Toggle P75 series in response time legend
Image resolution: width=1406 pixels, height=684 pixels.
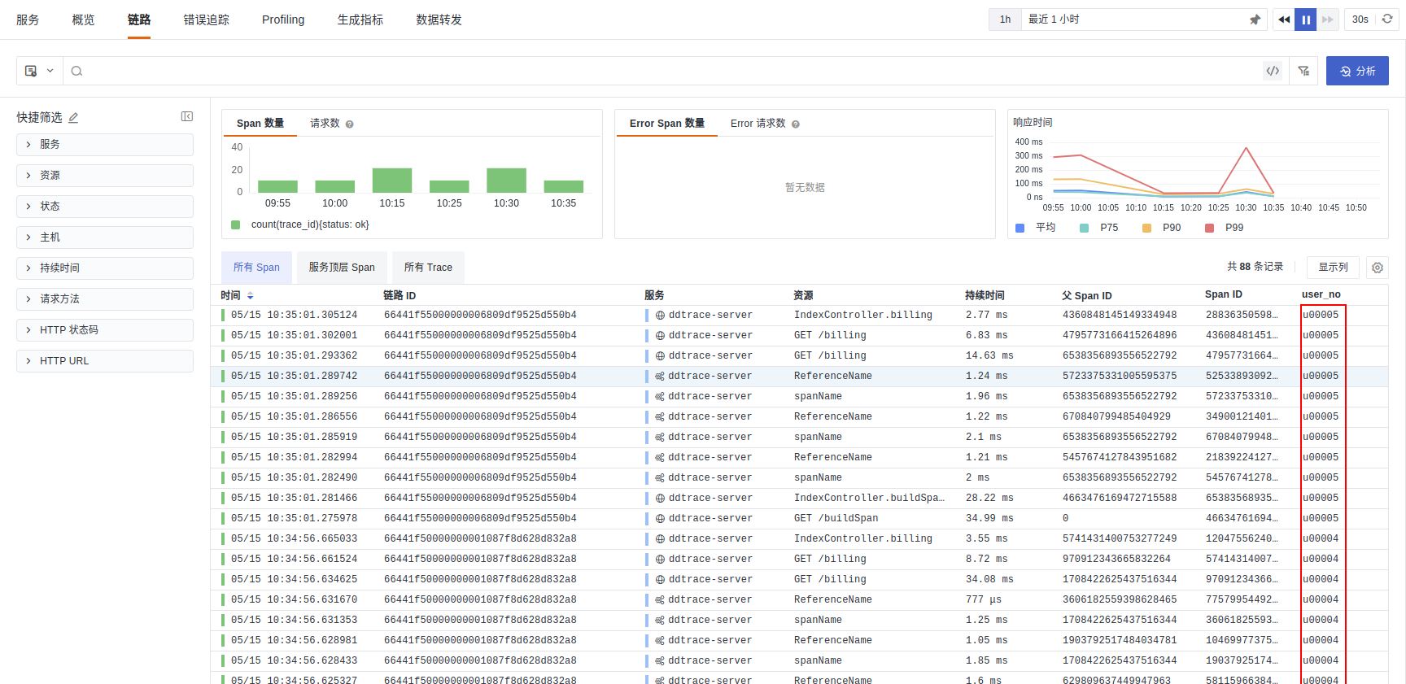pyautogui.click(x=1099, y=228)
